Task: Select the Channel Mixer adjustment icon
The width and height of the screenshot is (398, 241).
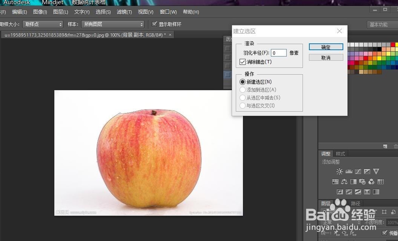Action: [x=371, y=181]
